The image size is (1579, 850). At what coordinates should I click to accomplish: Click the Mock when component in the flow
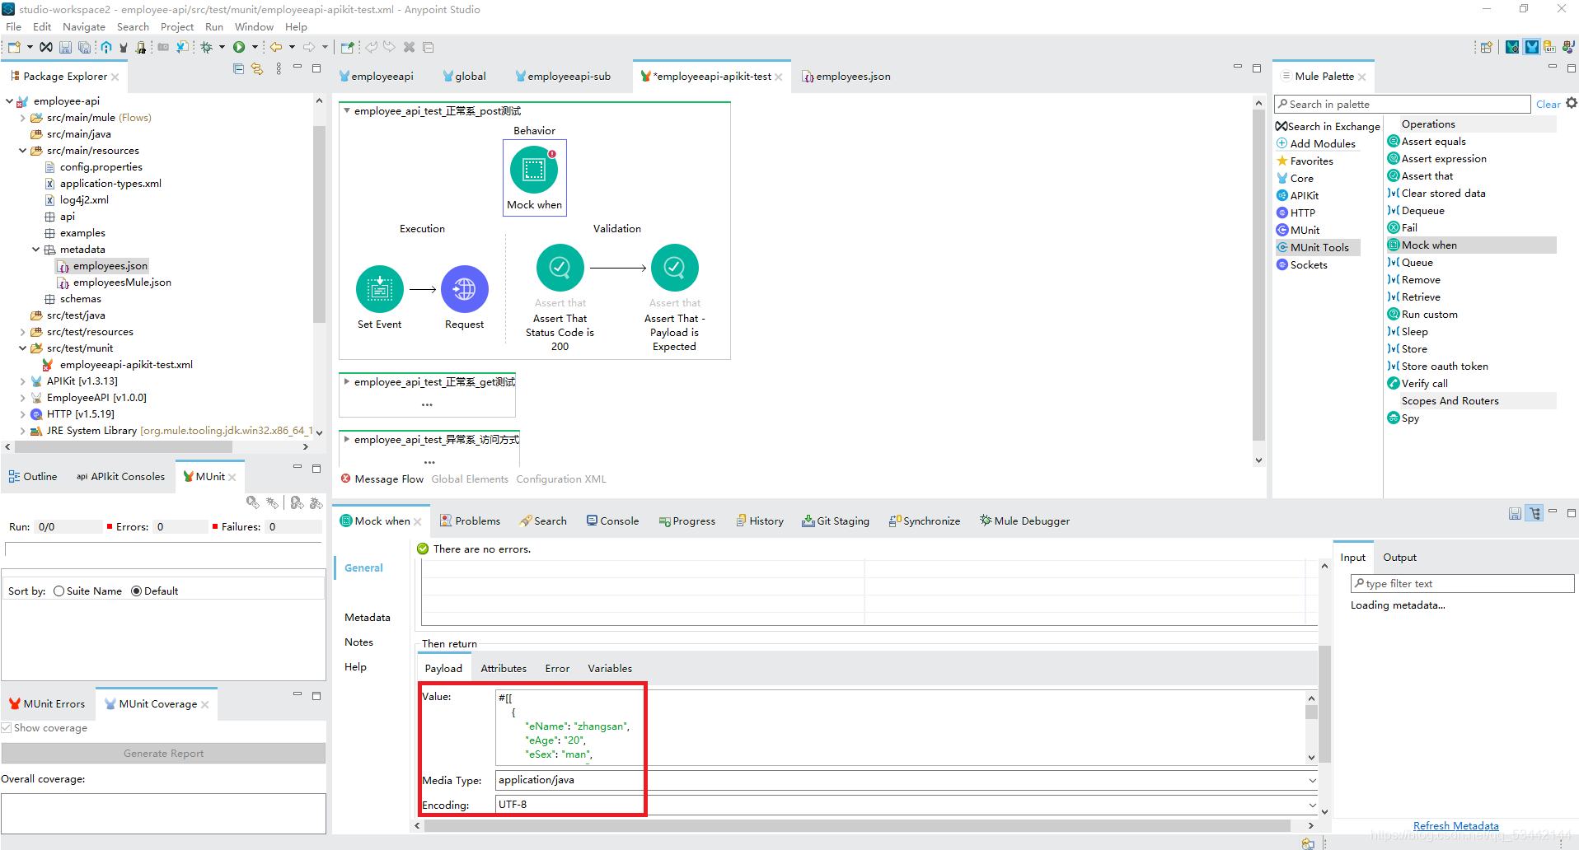(x=534, y=170)
